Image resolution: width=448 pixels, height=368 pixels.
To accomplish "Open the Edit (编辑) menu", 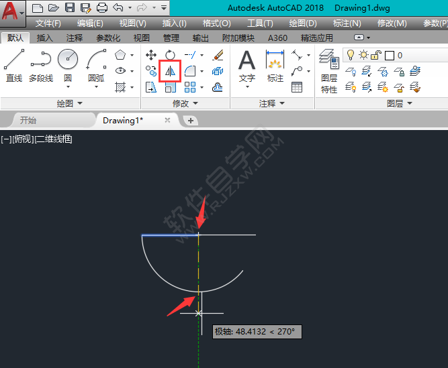I will pos(90,23).
